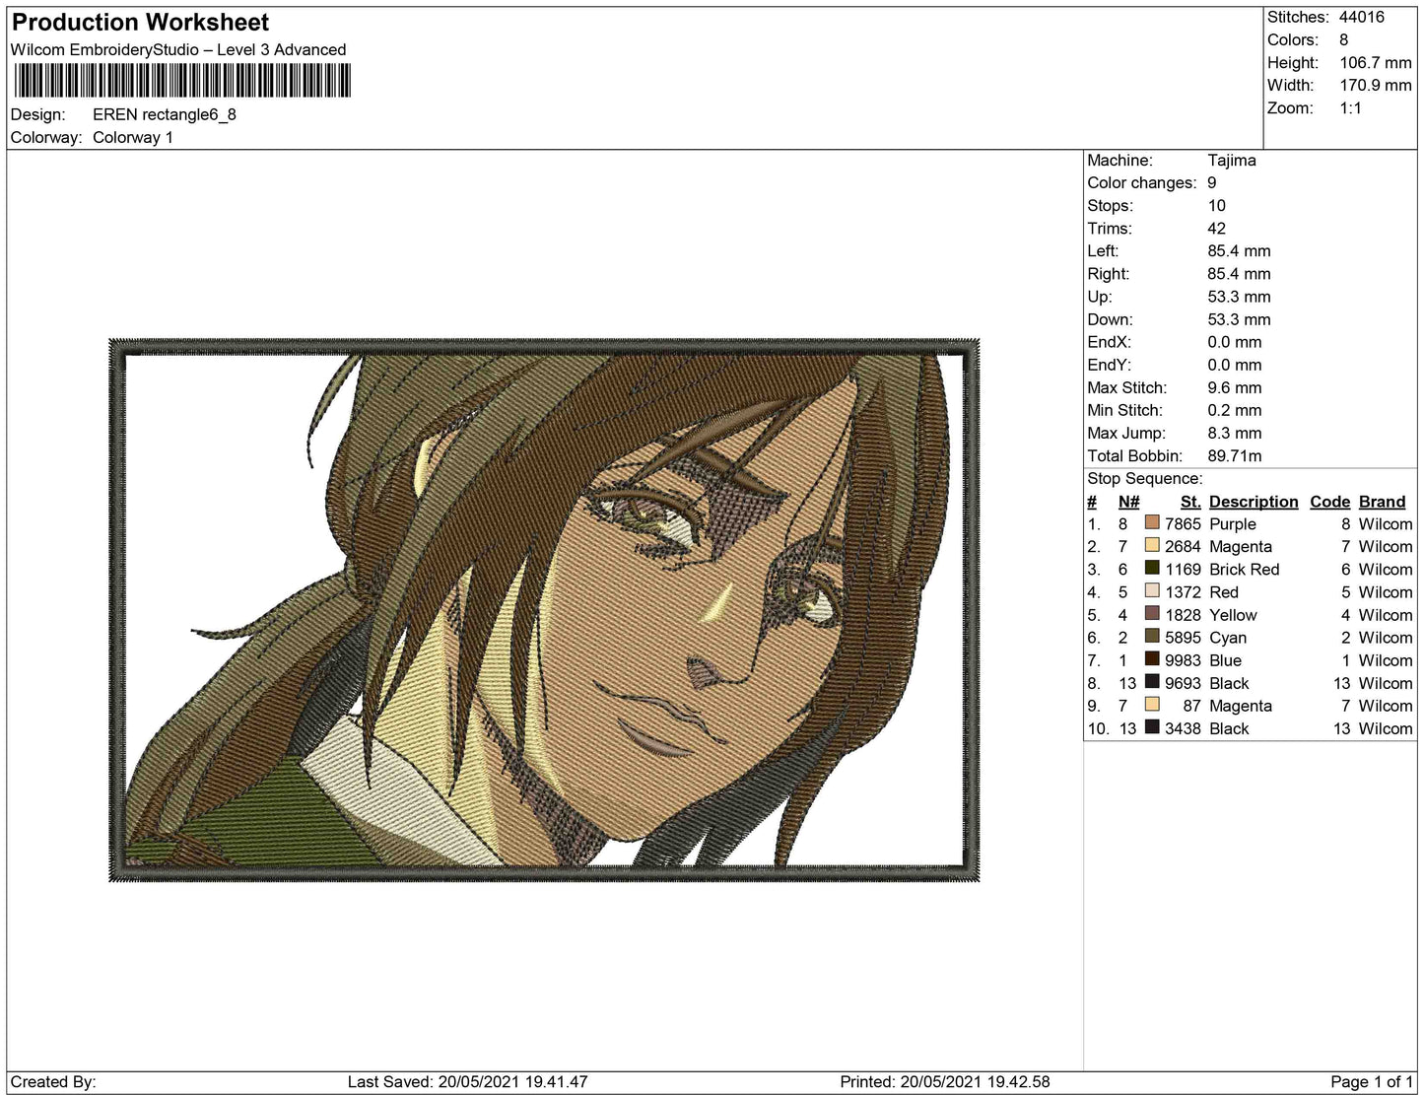Screen dimensions: 1424x1096
Task: Click the Blue thread color swatch
Action: [1151, 659]
